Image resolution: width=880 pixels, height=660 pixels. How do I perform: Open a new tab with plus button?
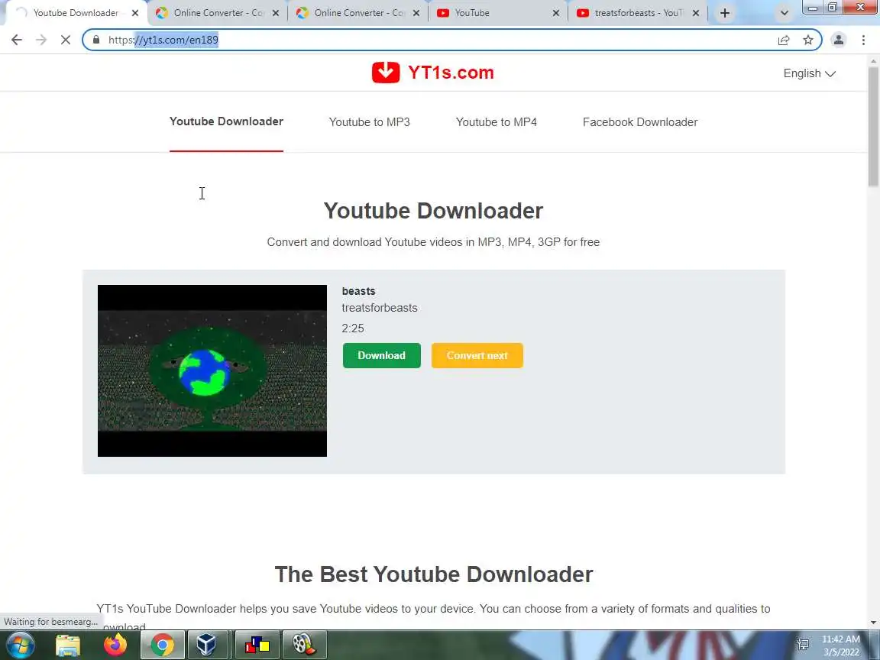[724, 13]
